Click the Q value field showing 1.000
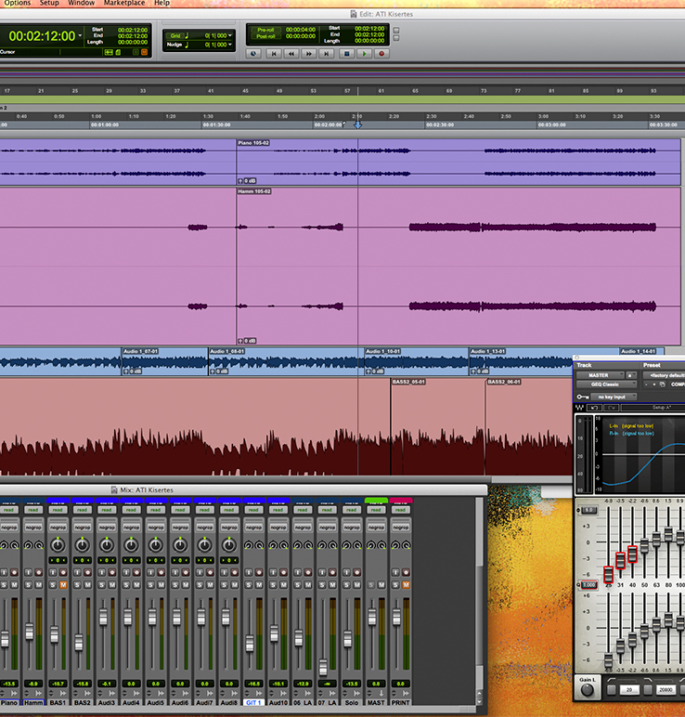The height and width of the screenshot is (717, 685). (x=589, y=585)
